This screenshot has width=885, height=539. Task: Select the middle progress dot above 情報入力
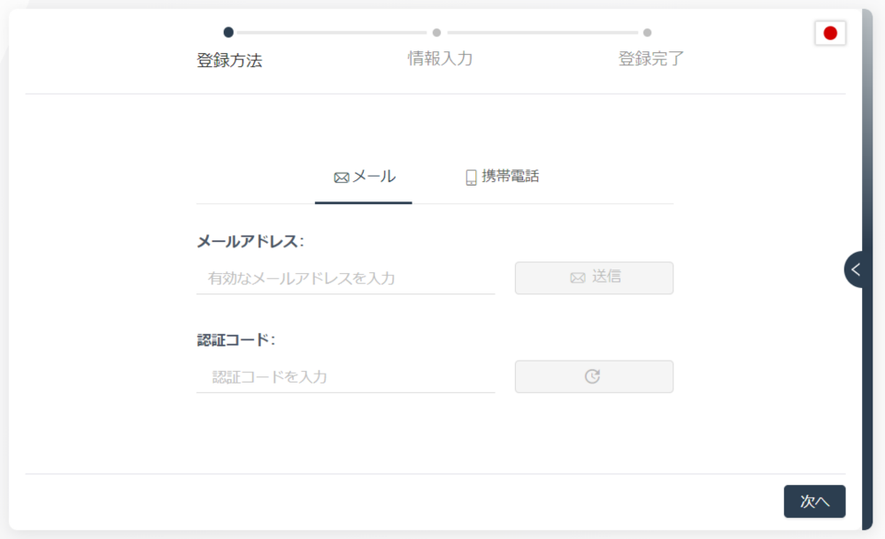click(436, 33)
